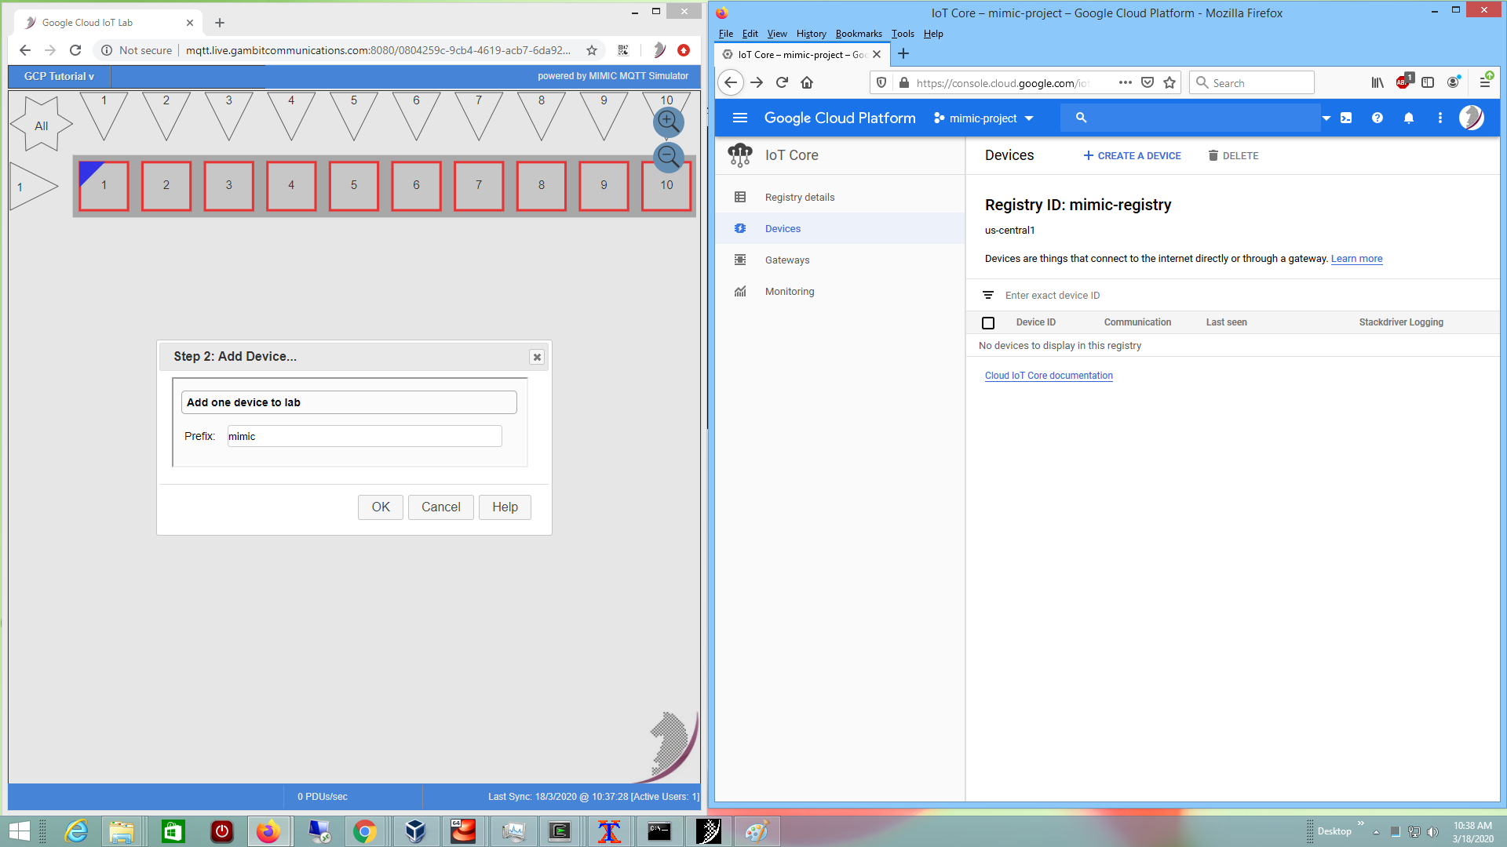Open Gateways in IoT Core sidebar
This screenshot has width=1507, height=847.
(840, 260)
